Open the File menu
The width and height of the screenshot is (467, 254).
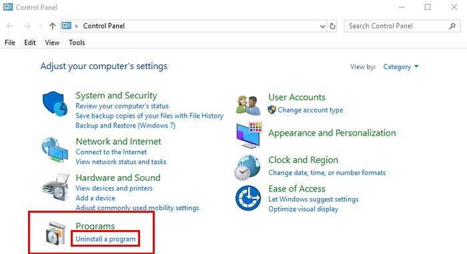[10, 43]
